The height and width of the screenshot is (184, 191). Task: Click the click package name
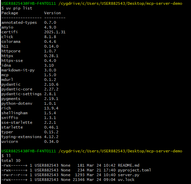pos(7,37)
